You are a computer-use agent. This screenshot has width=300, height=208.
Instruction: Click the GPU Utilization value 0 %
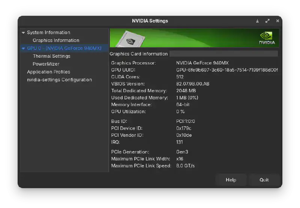point(180,111)
